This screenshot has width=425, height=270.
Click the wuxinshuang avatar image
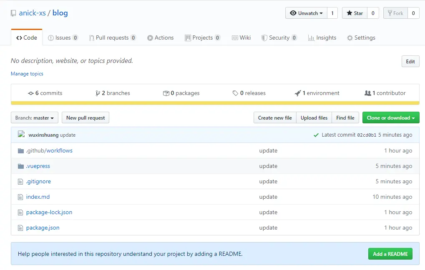21,134
